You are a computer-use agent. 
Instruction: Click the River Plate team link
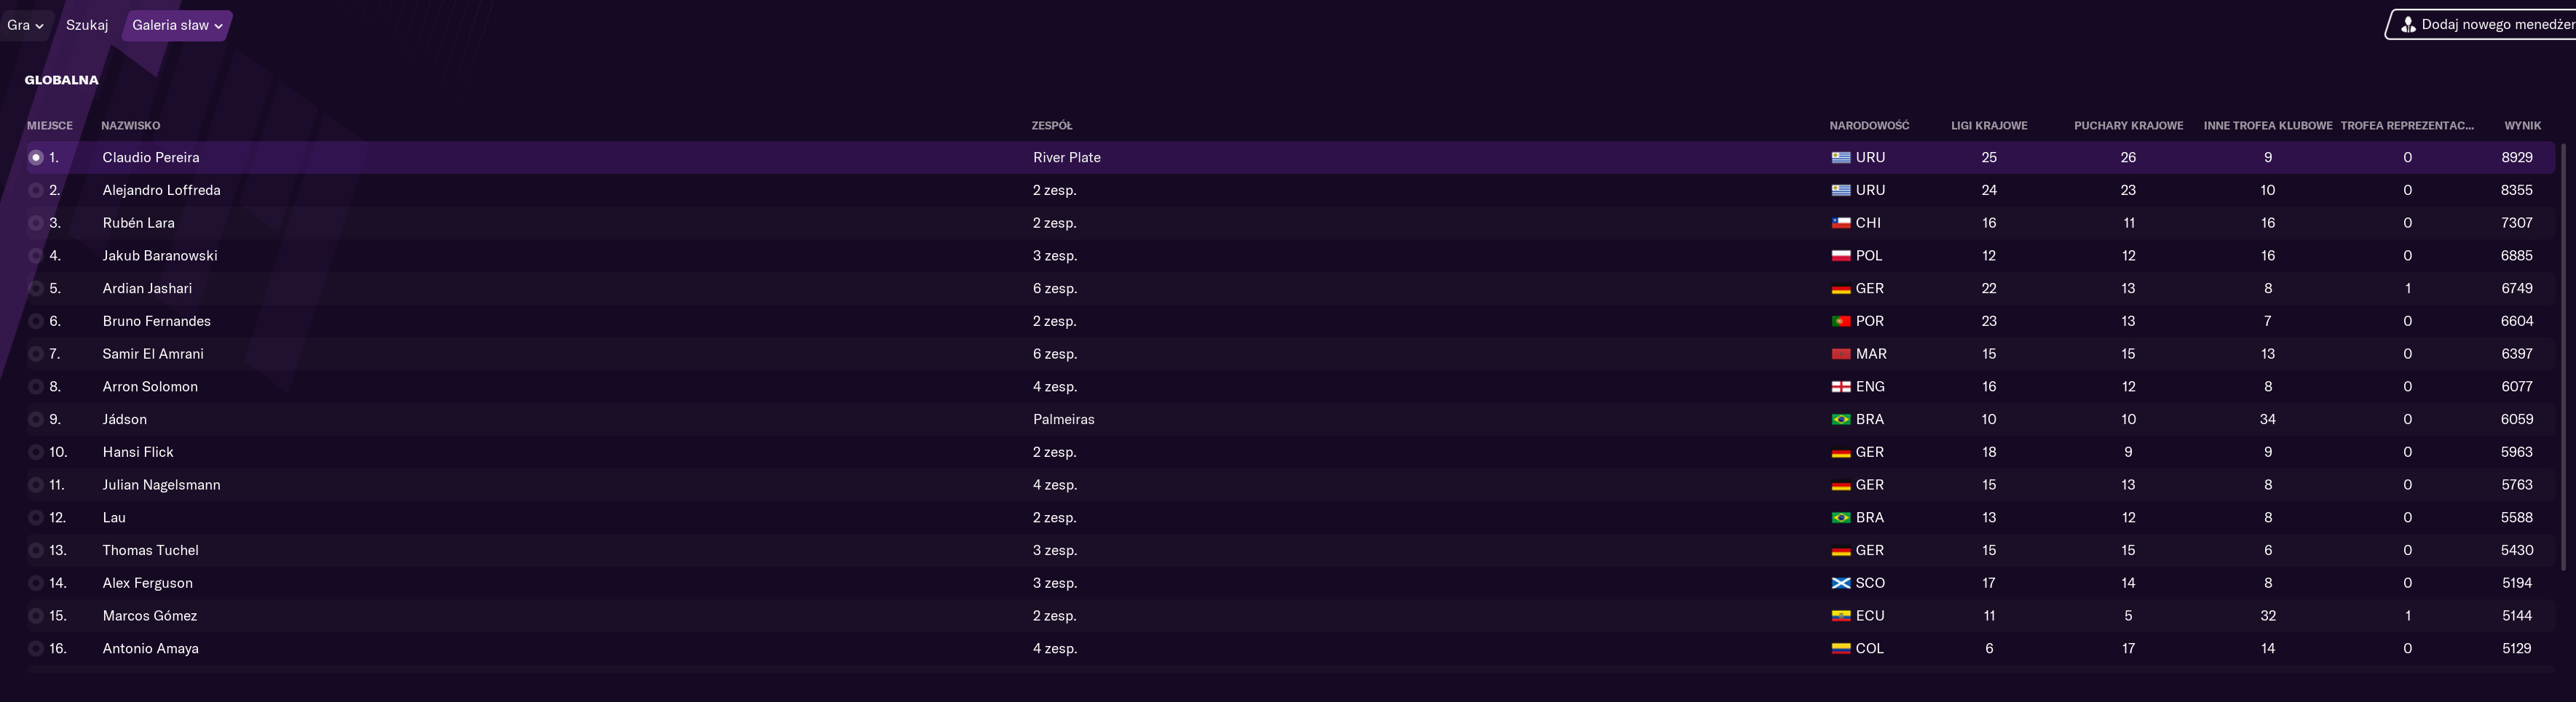point(1066,158)
